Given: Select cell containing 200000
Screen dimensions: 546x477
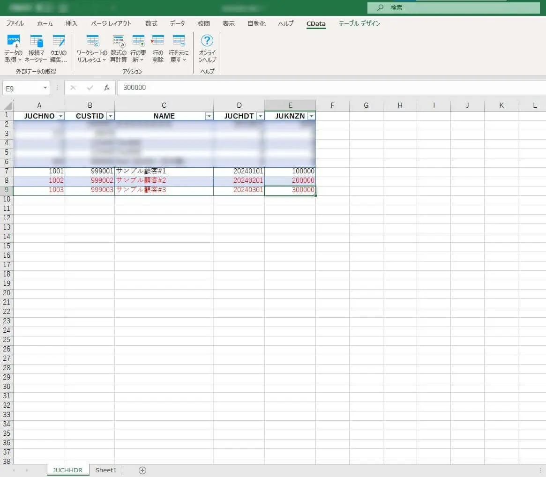Looking at the screenshot, I should click(x=290, y=180).
